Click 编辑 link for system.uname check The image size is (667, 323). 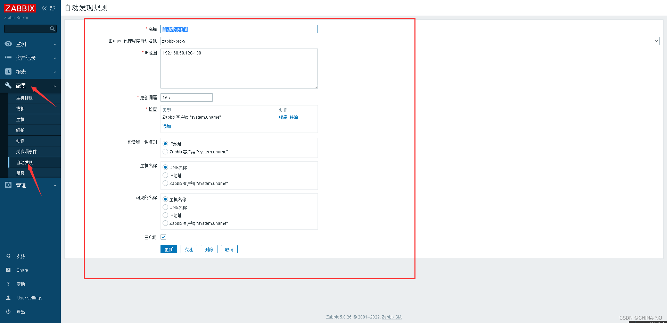tap(283, 117)
